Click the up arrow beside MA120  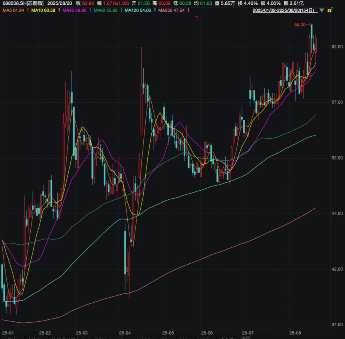click(x=155, y=10)
